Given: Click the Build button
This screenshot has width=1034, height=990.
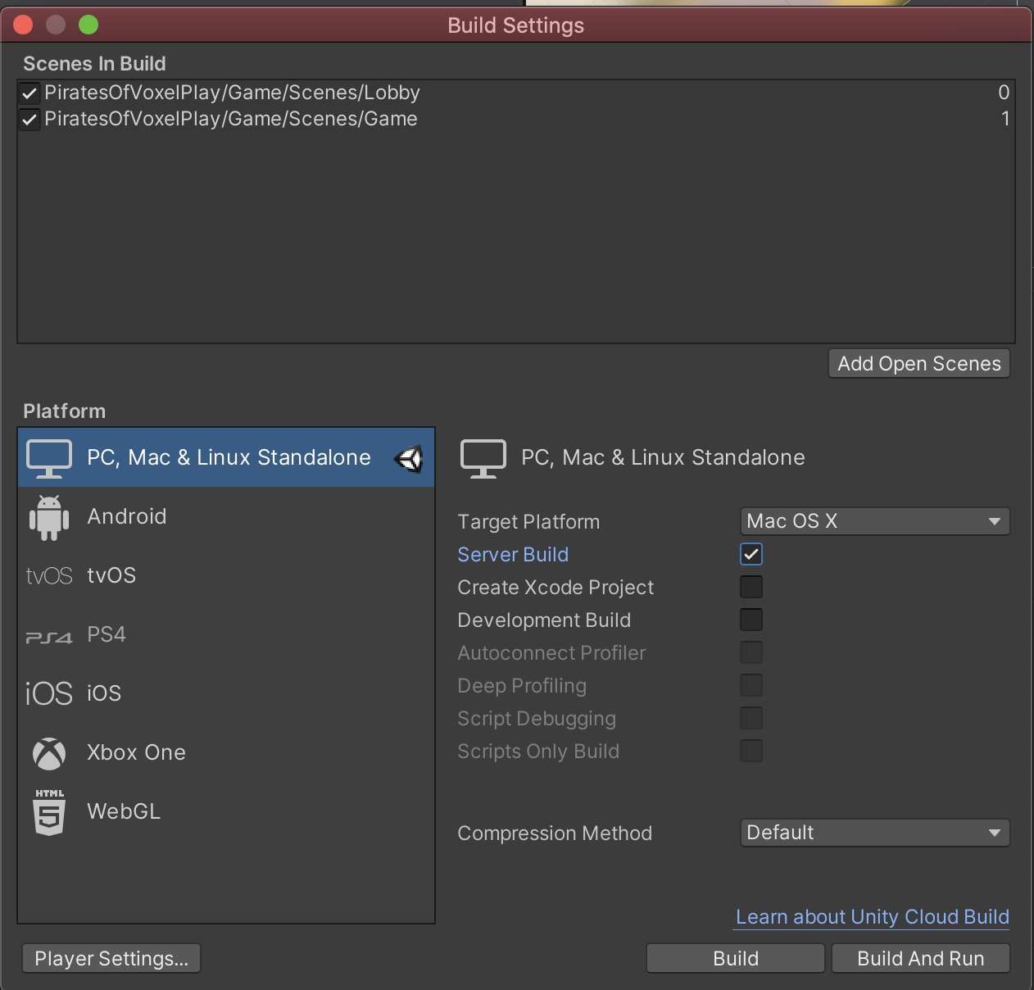Looking at the screenshot, I should coord(736,959).
